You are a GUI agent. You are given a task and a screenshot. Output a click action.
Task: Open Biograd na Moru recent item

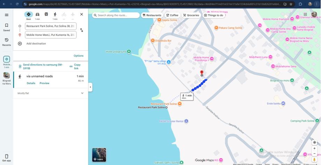pyautogui.click(x=7, y=78)
